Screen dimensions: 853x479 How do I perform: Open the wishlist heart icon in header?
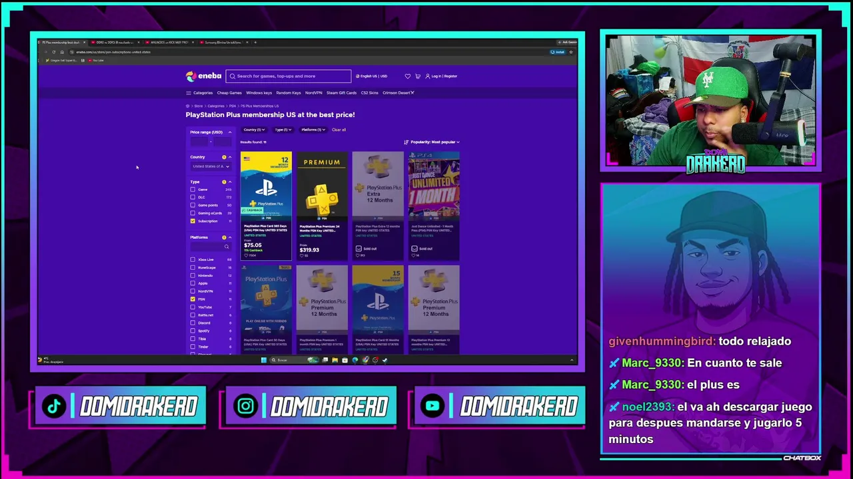[x=407, y=76]
